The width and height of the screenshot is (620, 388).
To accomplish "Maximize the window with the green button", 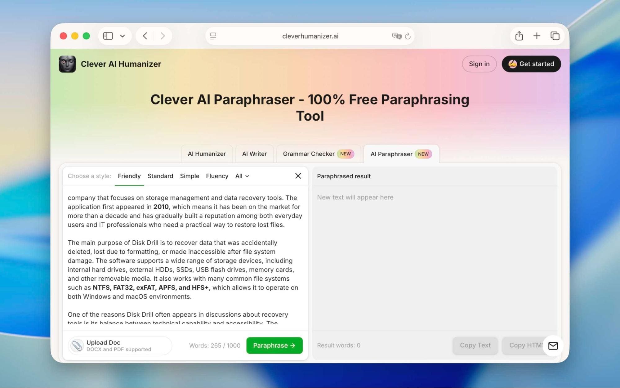I will [86, 36].
